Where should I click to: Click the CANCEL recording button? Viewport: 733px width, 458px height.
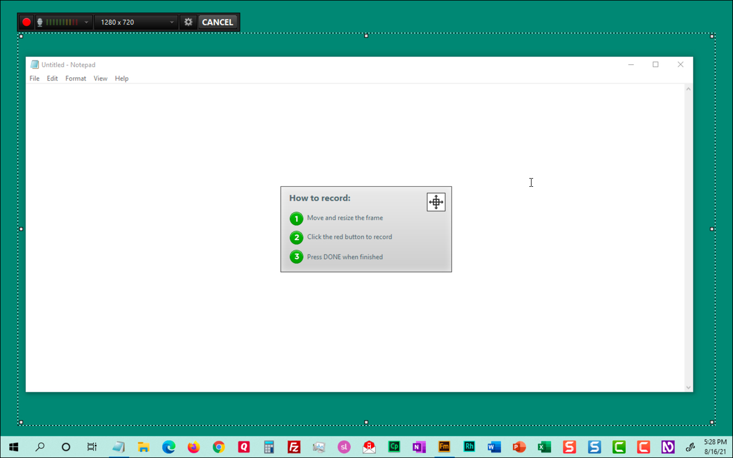coord(218,22)
